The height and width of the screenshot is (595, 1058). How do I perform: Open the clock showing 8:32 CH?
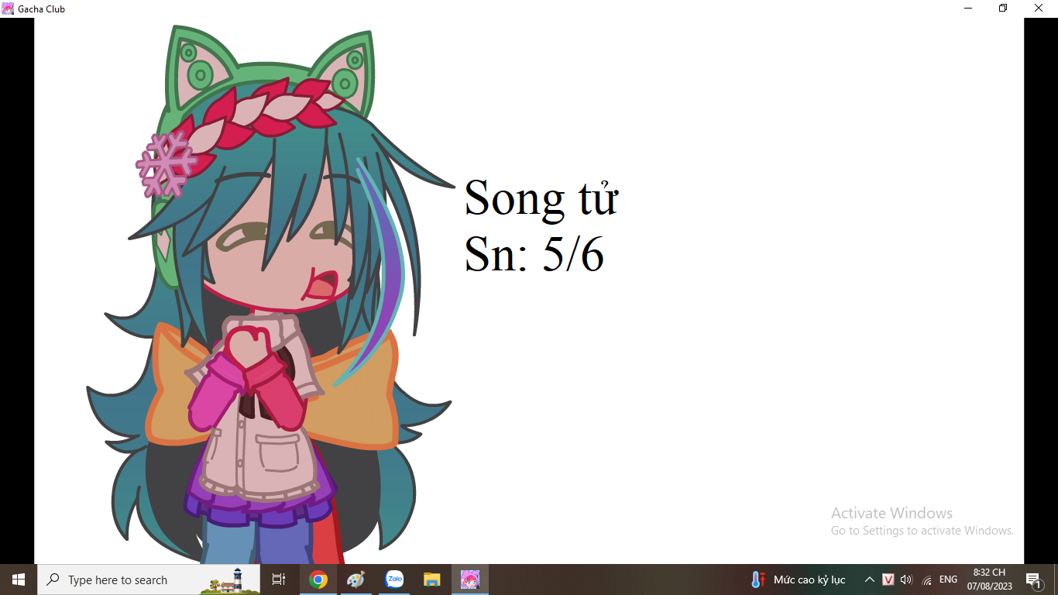tap(989, 580)
